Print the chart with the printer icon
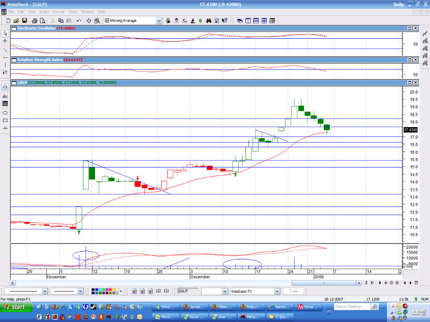 point(34,21)
